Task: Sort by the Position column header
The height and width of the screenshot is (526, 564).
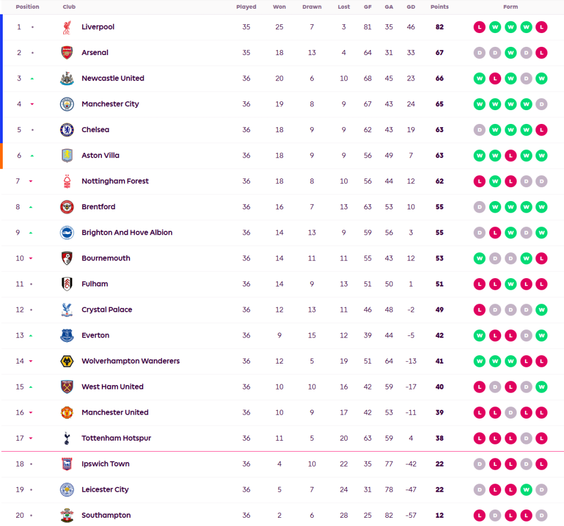Action: click(28, 7)
